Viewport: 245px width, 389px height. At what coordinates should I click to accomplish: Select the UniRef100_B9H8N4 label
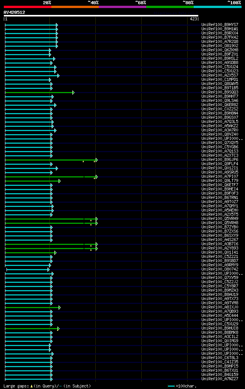(x=220, y=113)
